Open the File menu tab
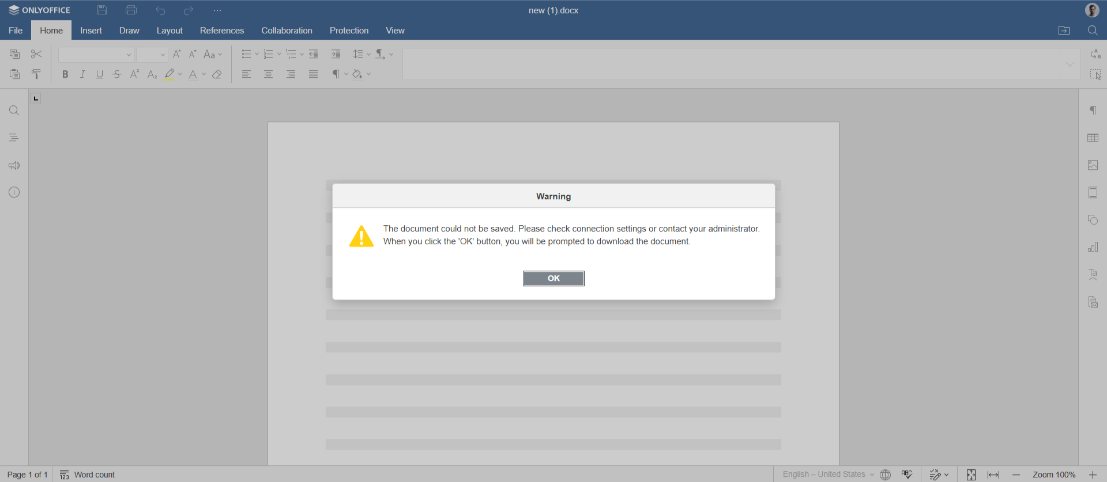 [16, 31]
